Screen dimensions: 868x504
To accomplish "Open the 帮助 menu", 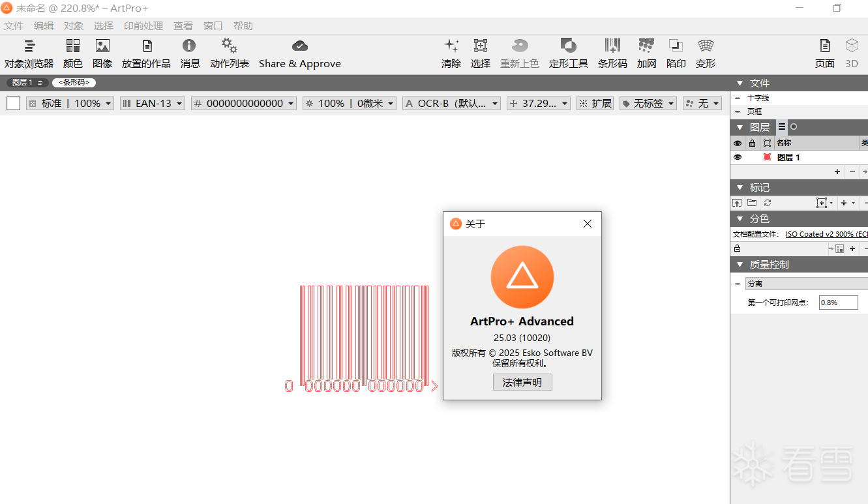I will pos(243,26).
